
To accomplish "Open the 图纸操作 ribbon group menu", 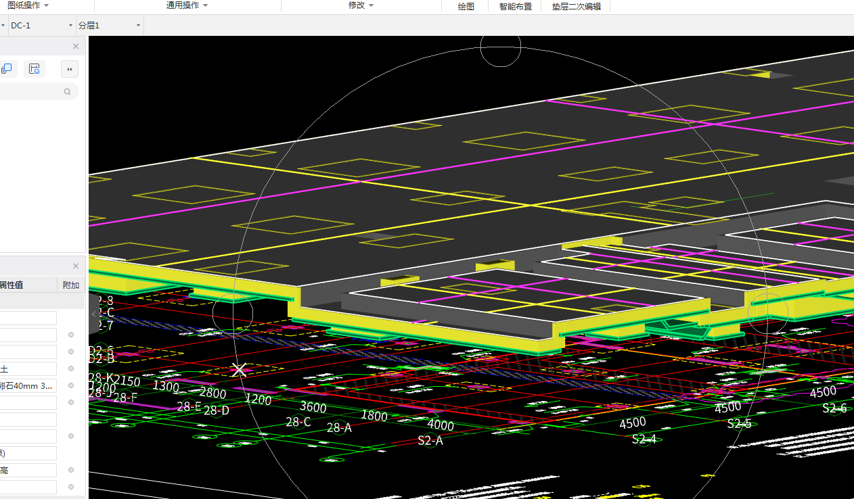I will coord(28,5).
